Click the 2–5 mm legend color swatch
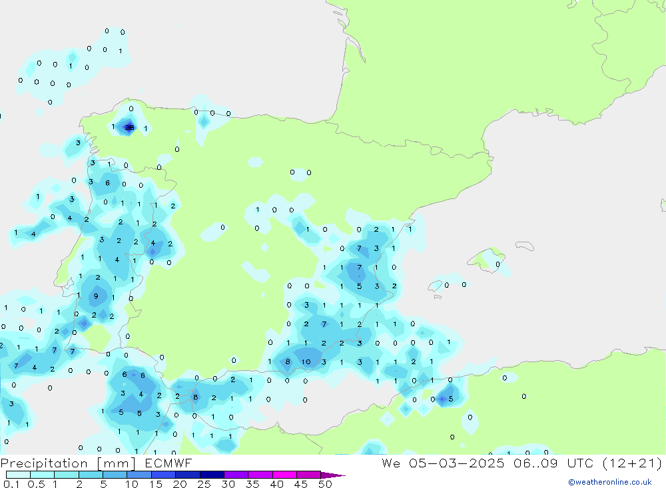 tap(91, 475)
